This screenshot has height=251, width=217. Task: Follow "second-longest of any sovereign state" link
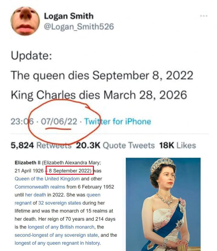(56, 235)
